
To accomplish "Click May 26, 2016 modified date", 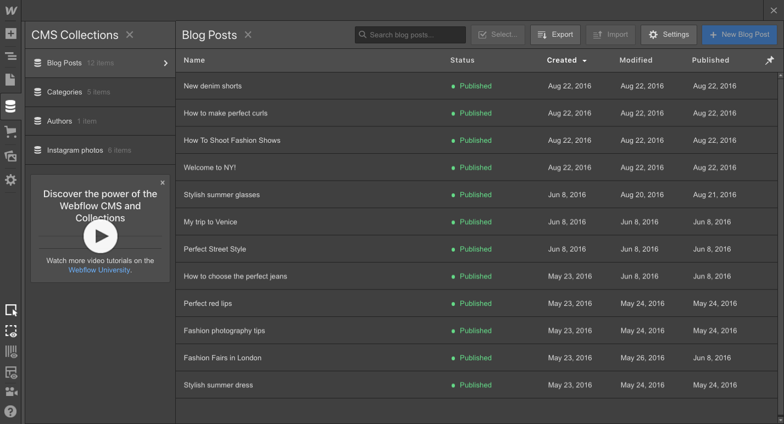I will (642, 358).
